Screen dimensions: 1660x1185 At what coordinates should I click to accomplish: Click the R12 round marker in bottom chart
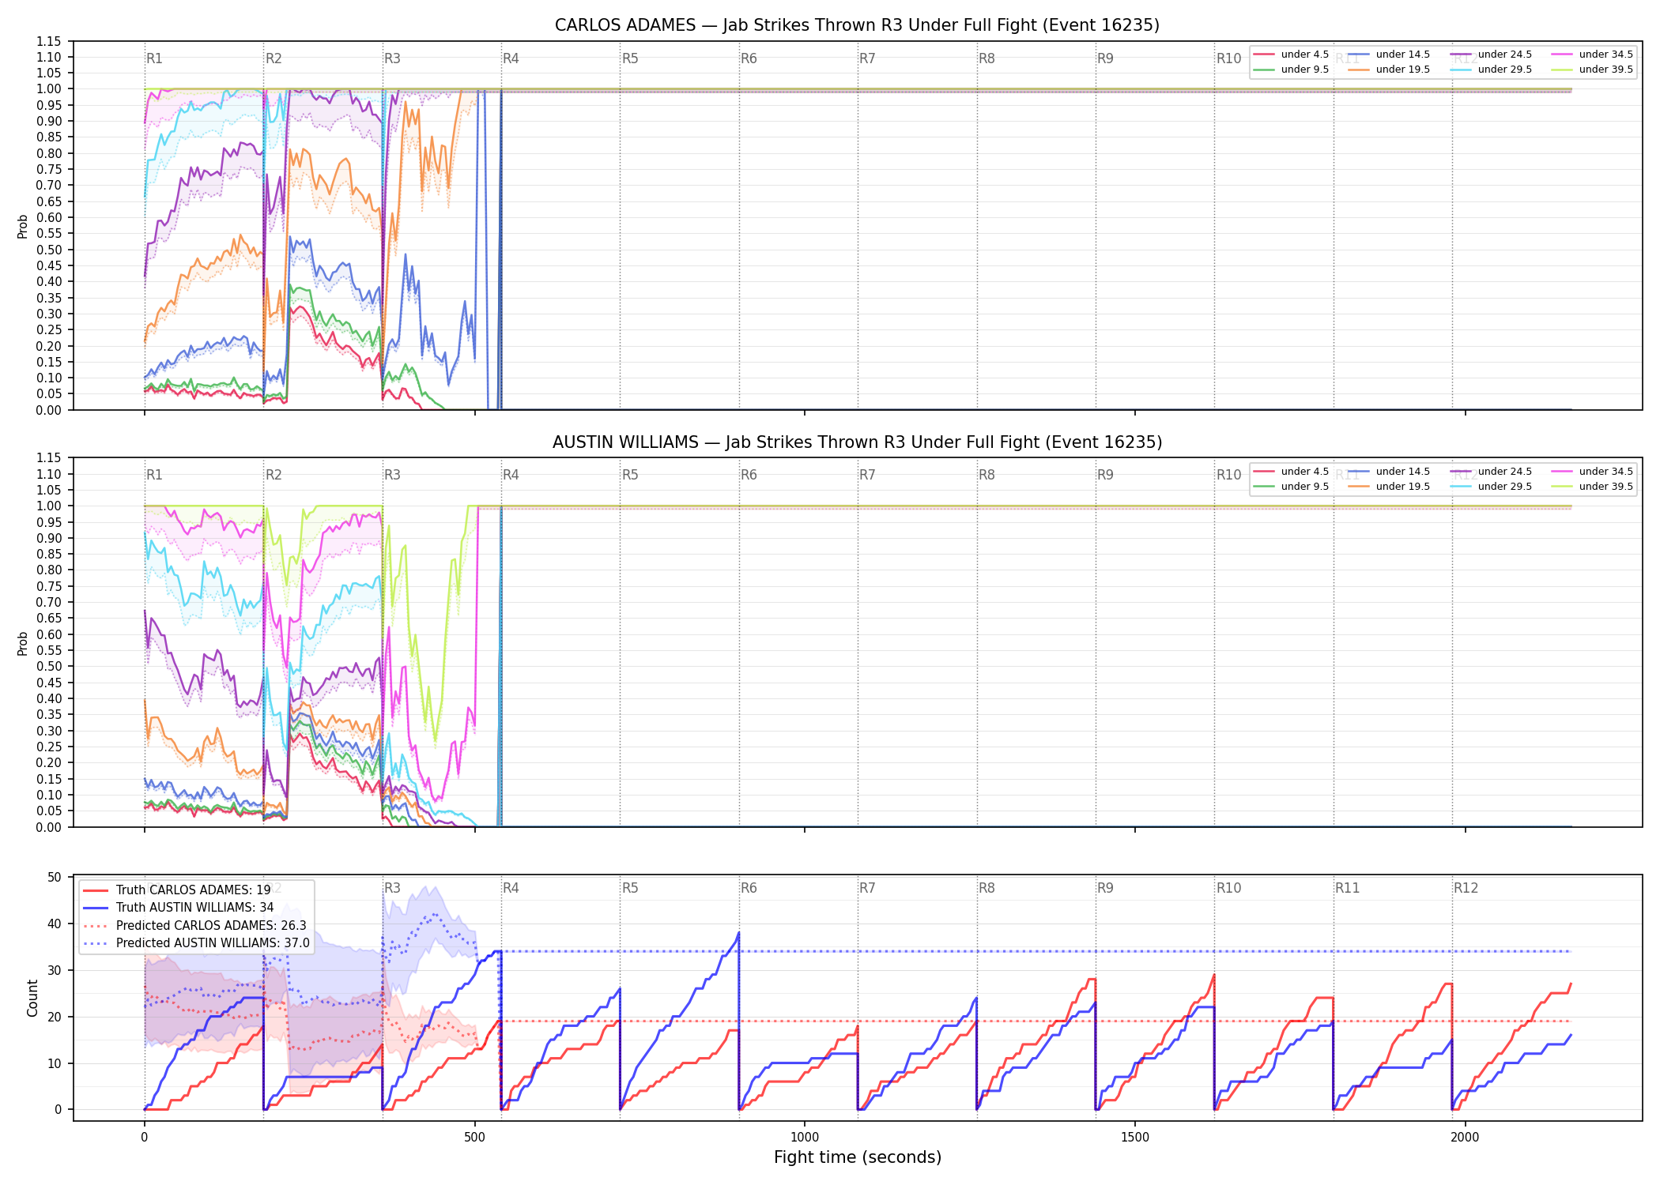click(1466, 888)
